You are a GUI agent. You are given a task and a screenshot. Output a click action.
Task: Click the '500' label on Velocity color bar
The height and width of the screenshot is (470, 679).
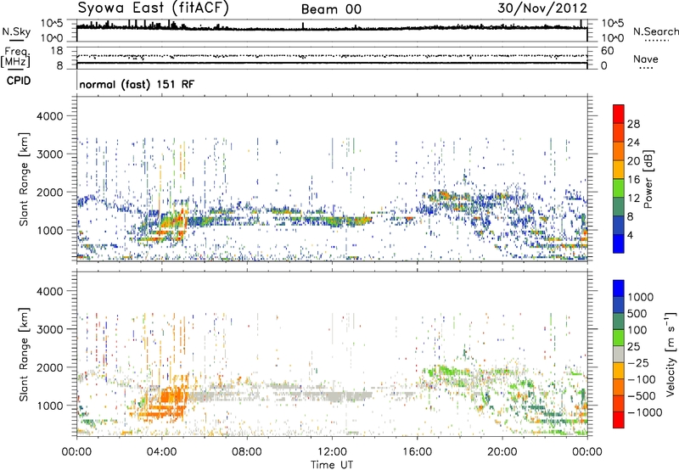637,313
